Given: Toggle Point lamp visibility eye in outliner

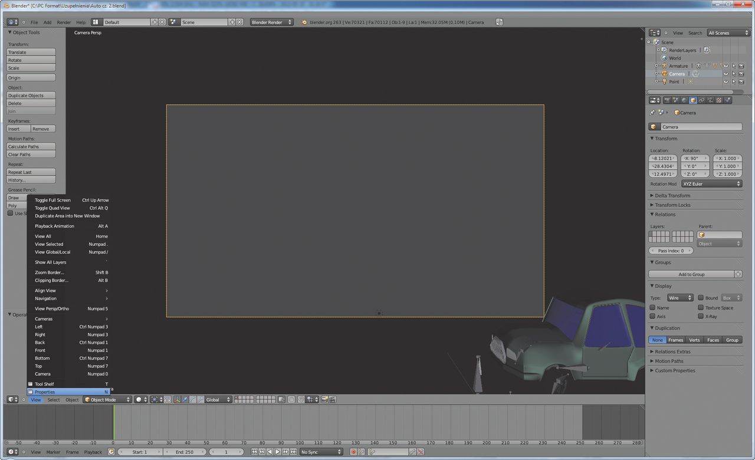Looking at the screenshot, I should (726, 82).
